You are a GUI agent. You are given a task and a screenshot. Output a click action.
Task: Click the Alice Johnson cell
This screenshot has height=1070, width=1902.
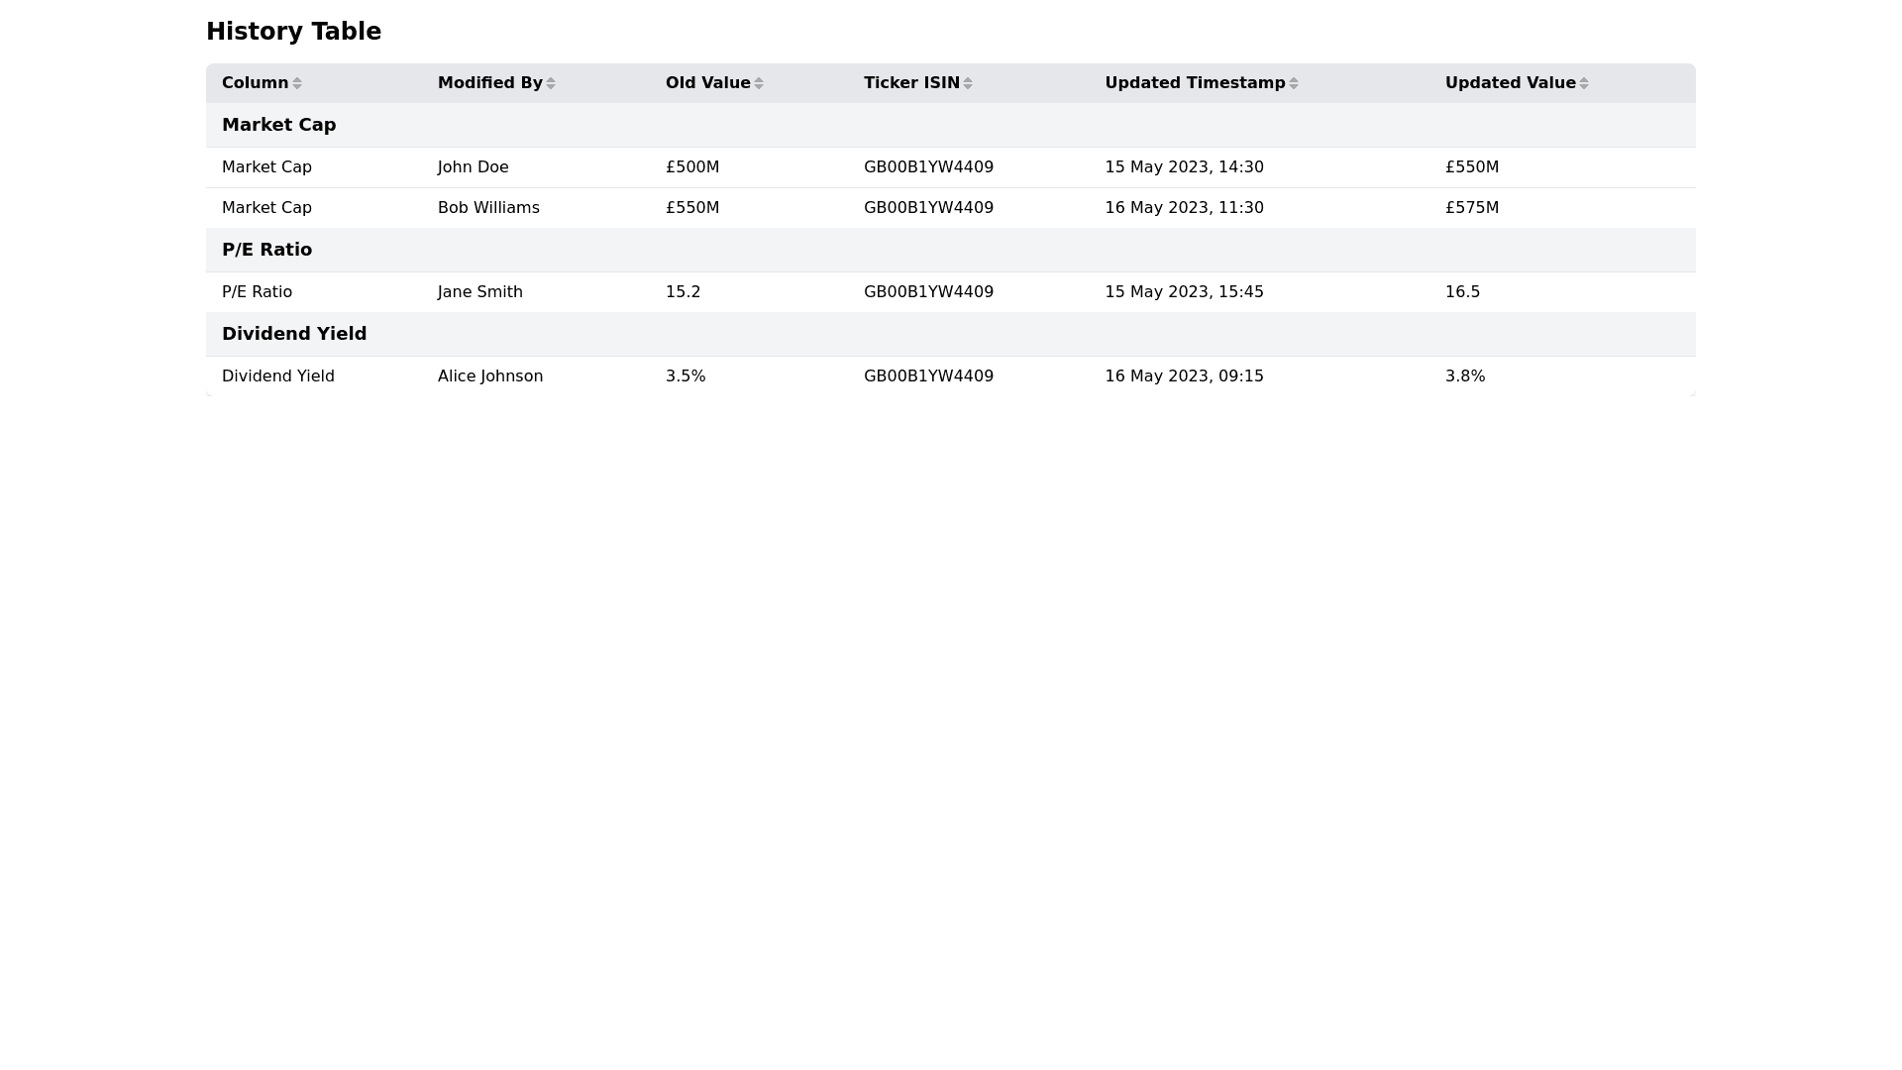[490, 376]
